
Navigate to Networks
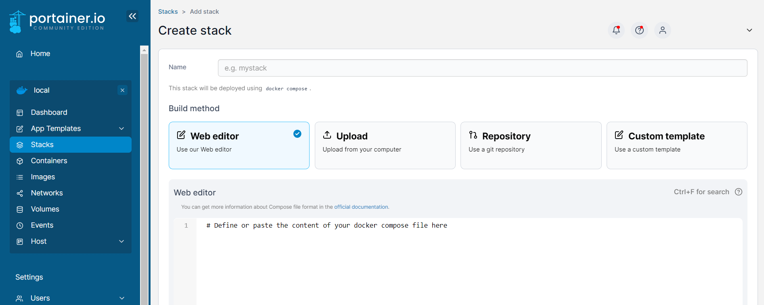[46, 193]
